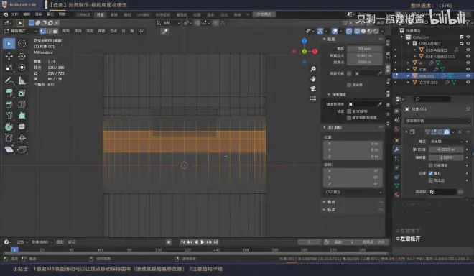Open the 全局 transform orientation dropdown

click(x=168, y=23)
